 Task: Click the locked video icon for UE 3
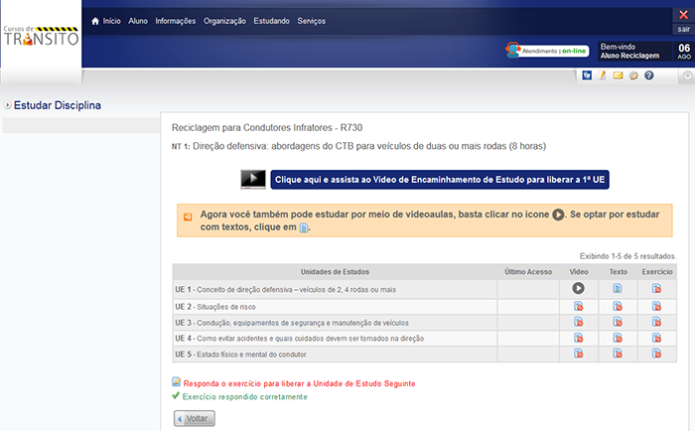[578, 323]
